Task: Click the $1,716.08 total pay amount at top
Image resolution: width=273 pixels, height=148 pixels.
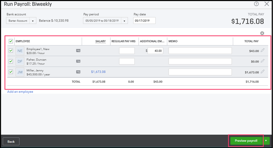Action: [x=248, y=21]
